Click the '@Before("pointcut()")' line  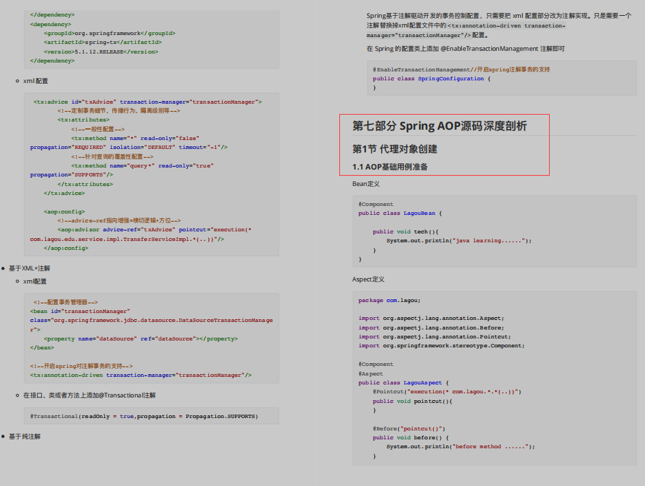click(x=409, y=428)
